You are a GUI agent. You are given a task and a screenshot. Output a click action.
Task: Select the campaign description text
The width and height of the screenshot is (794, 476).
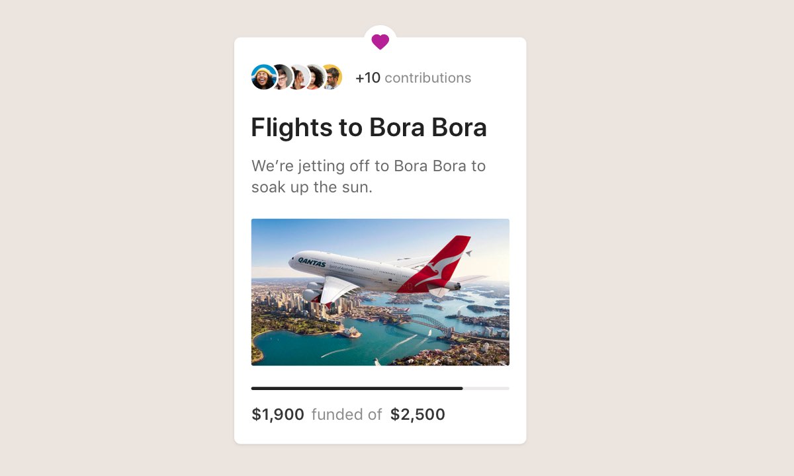click(368, 177)
